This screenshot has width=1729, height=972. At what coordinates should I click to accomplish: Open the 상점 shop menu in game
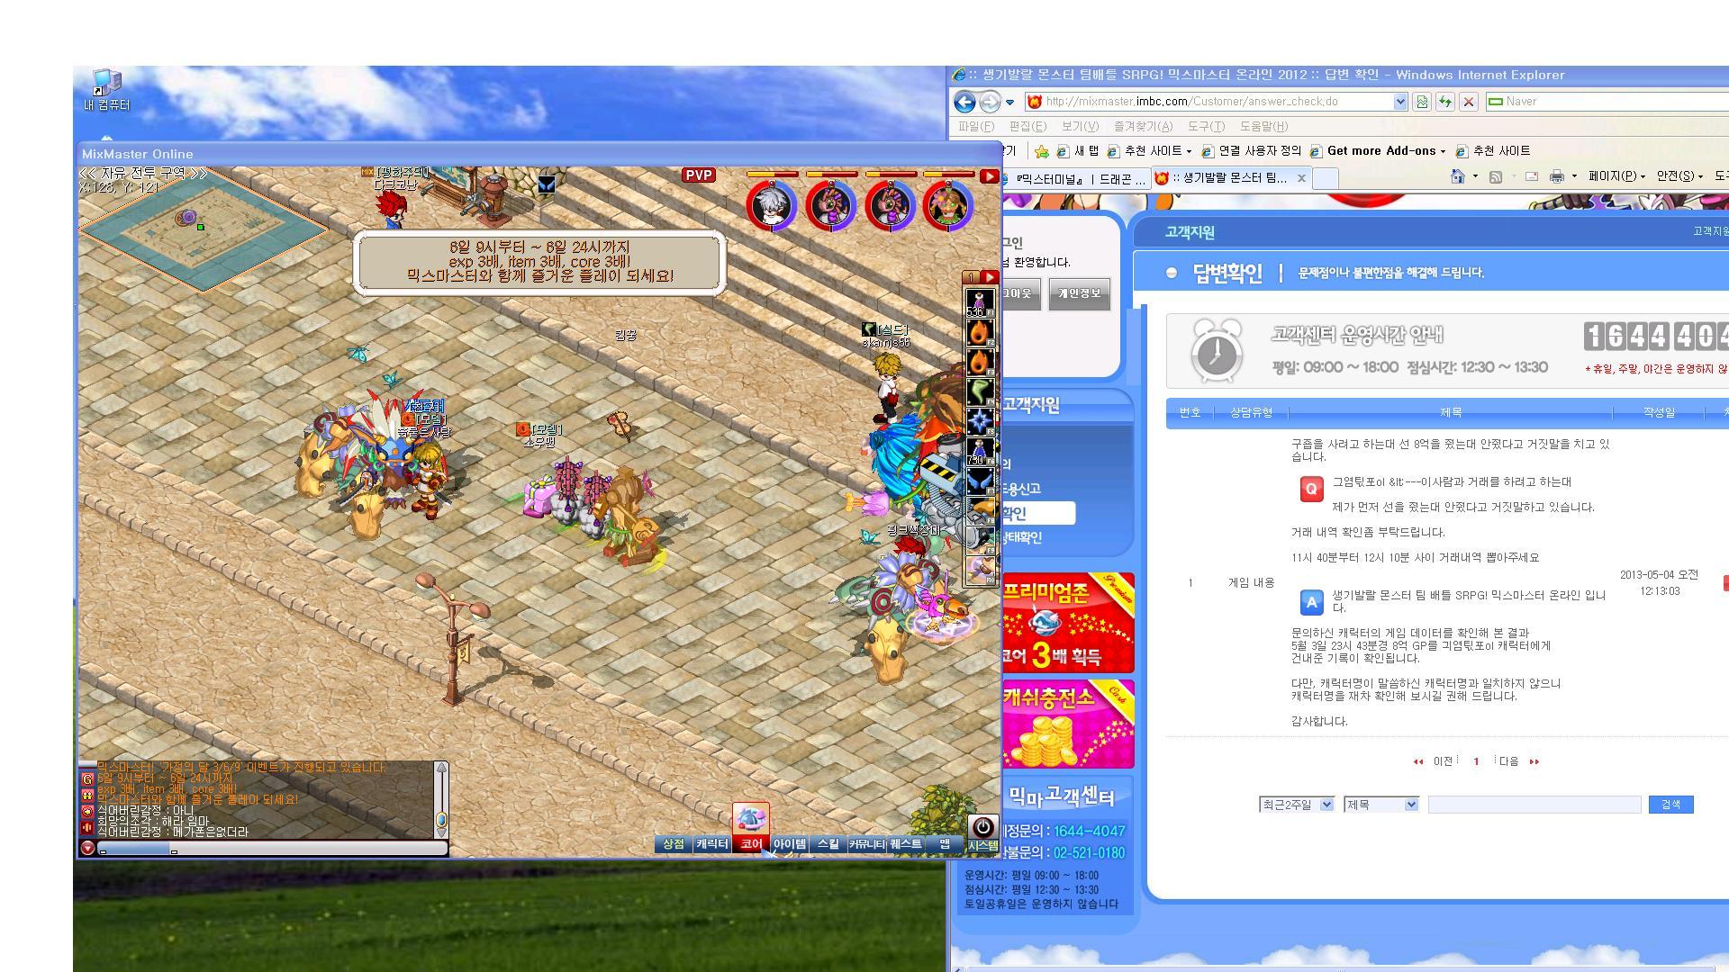(674, 844)
